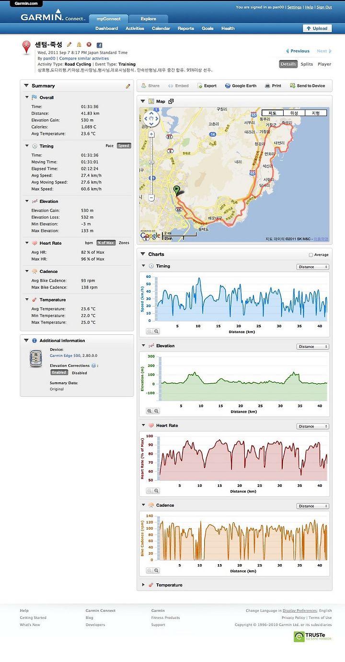Click the TRUSTe certification badge

point(312,637)
